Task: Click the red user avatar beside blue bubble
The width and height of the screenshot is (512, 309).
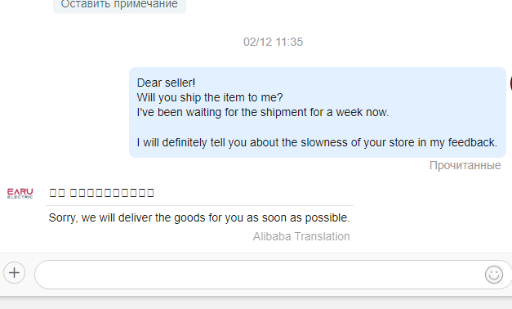Action: (x=510, y=83)
